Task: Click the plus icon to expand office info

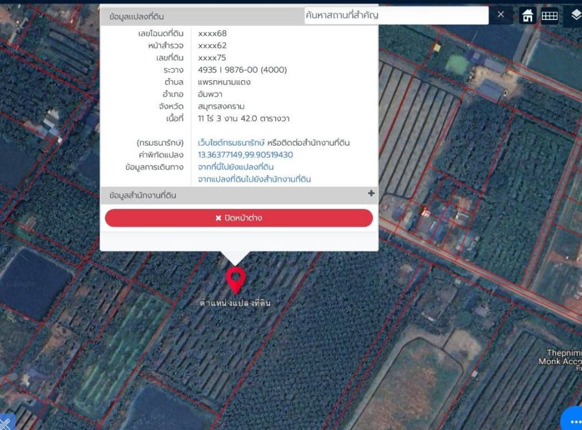Action: pyautogui.click(x=371, y=193)
